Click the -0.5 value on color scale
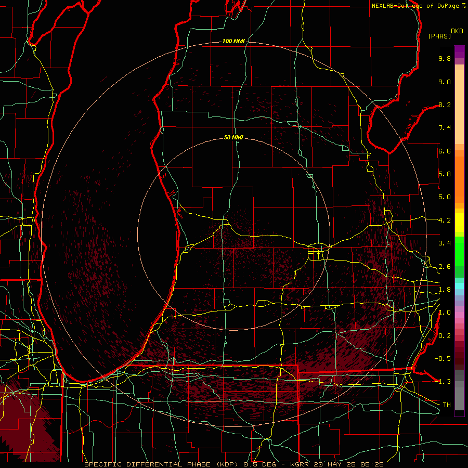 coord(443,359)
